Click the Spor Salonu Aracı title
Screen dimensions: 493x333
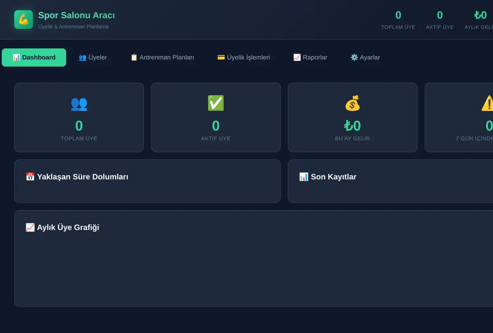[76, 16]
